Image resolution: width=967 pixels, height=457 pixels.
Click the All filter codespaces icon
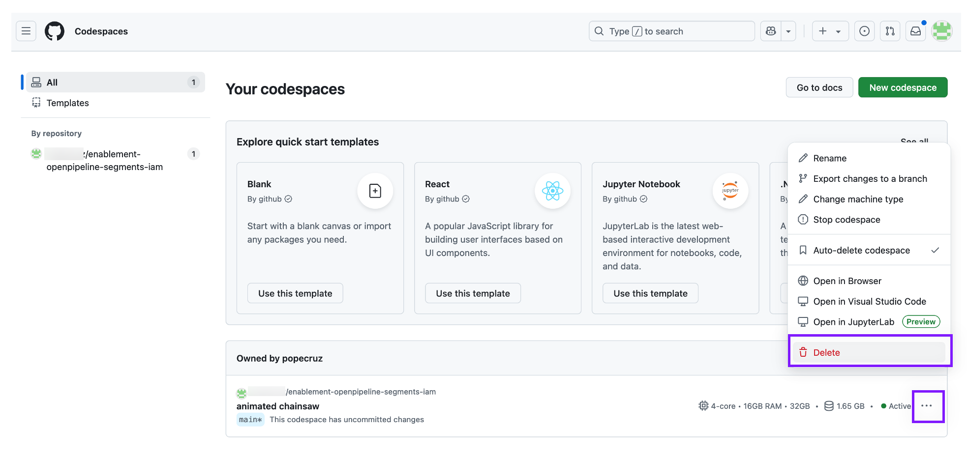point(36,82)
